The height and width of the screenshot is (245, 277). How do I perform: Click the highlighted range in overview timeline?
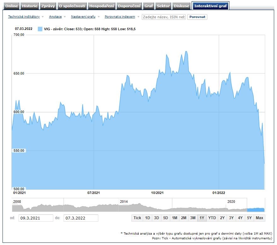coord(256,210)
